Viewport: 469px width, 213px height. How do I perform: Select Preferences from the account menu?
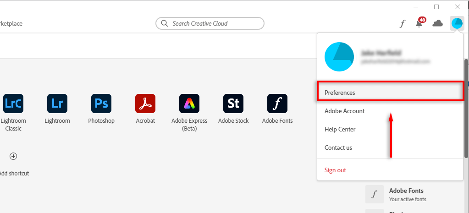pos(390,93)
